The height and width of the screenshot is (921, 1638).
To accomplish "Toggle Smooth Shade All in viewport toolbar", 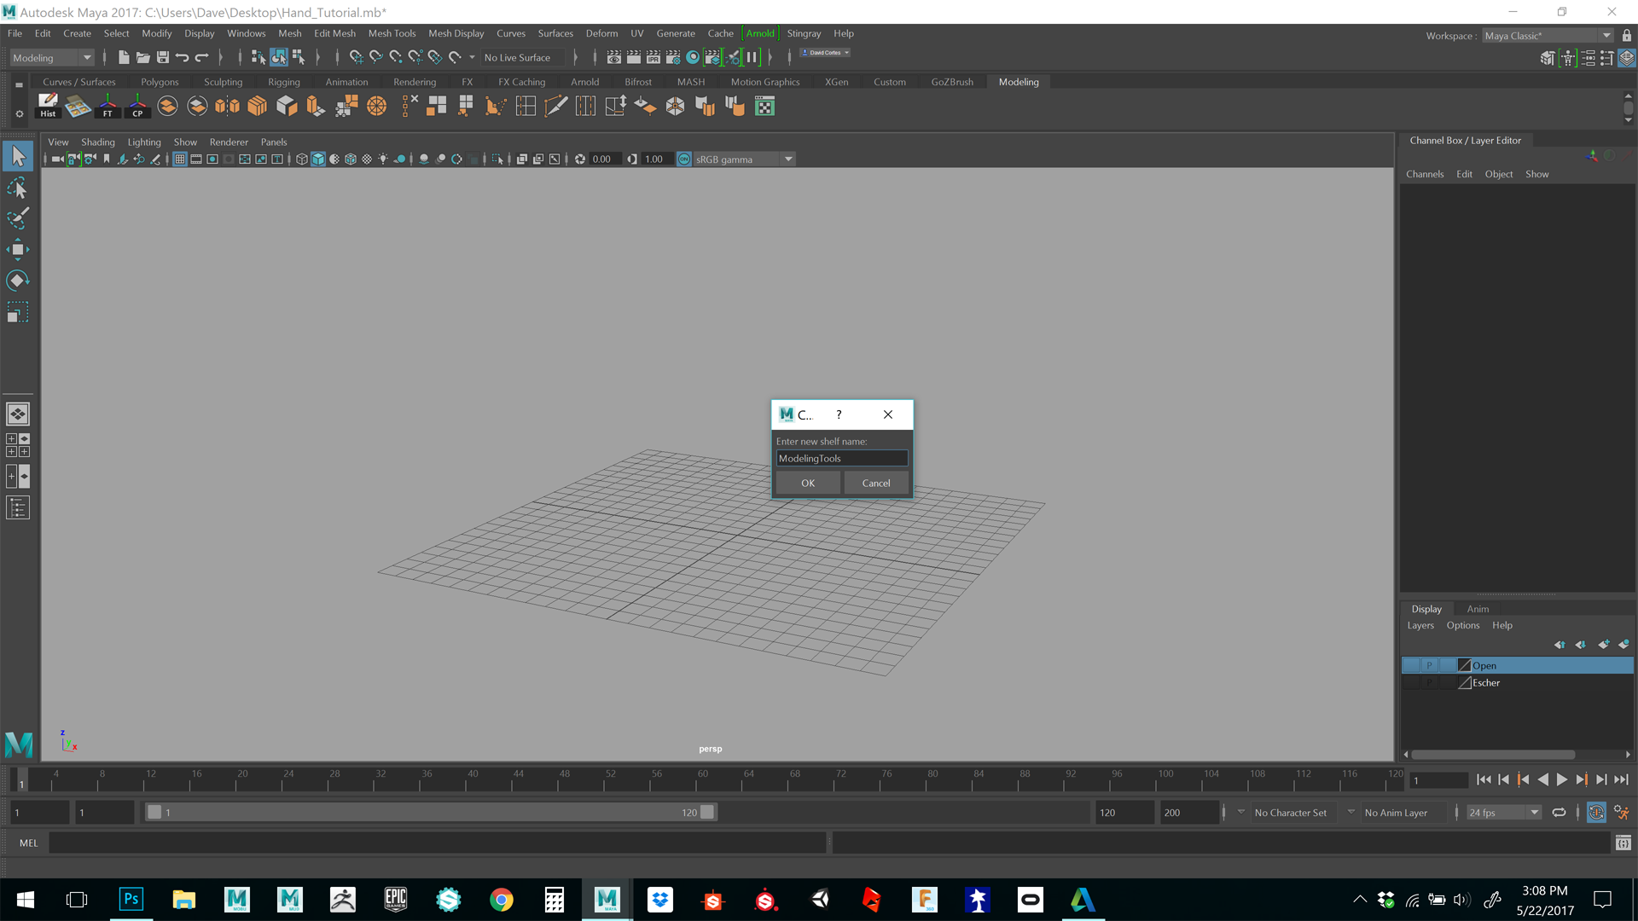I will (317, 159).
